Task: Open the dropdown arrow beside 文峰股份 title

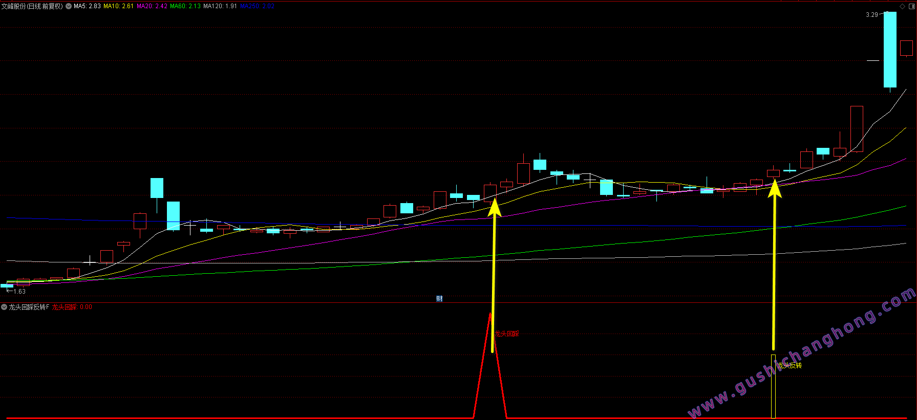Action: [x=69, y=6]
